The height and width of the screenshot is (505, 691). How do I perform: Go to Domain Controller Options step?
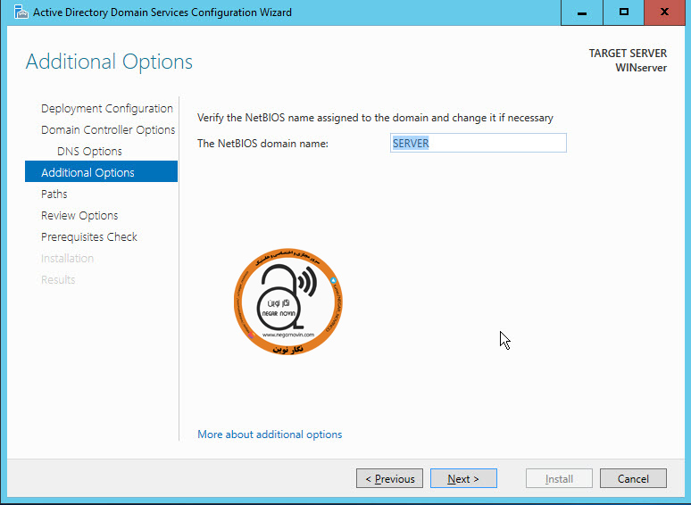[108, 130]
